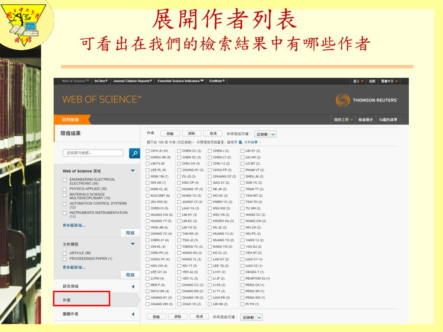This screenshot has width=443, height=332.
Task: Click the analyze results chart icon
Action: pos(241,142)
